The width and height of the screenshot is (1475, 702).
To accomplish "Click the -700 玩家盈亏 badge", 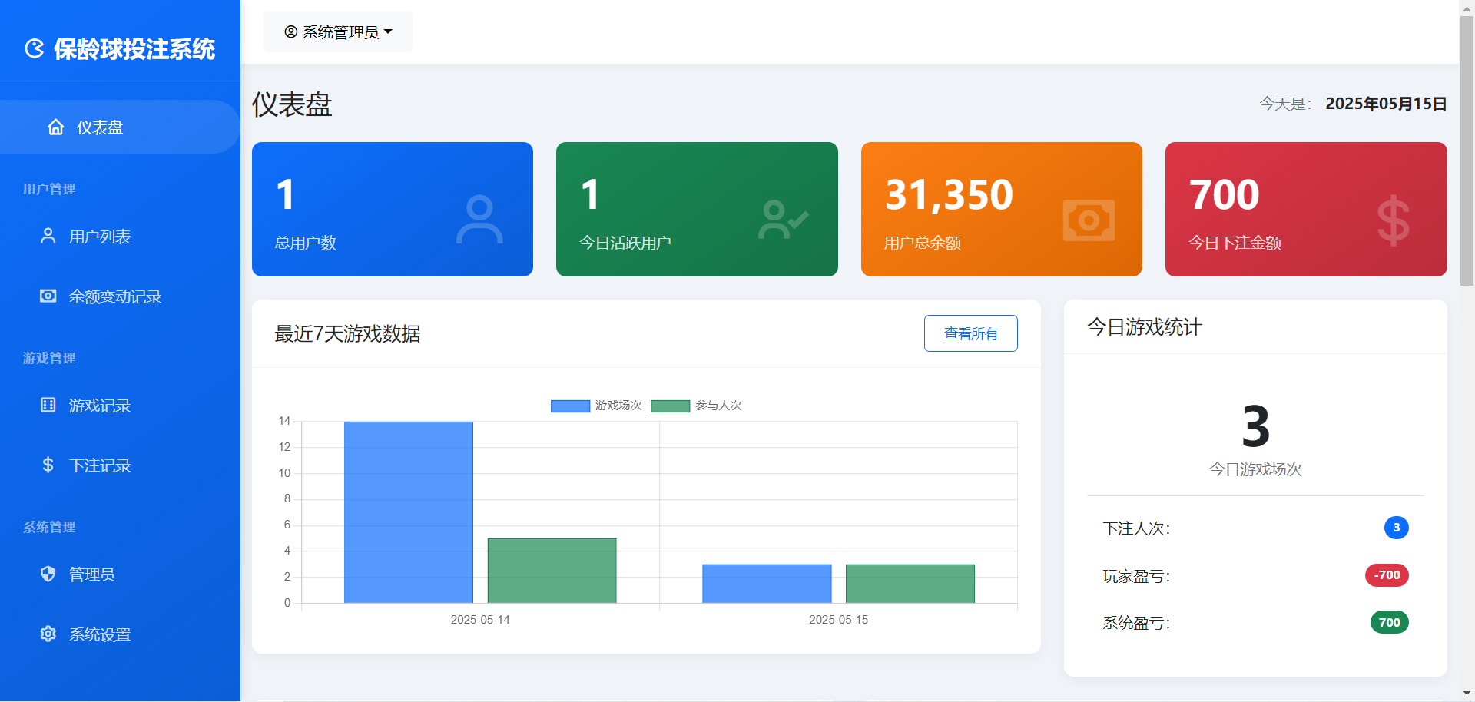I will [x=1386, y=575].
